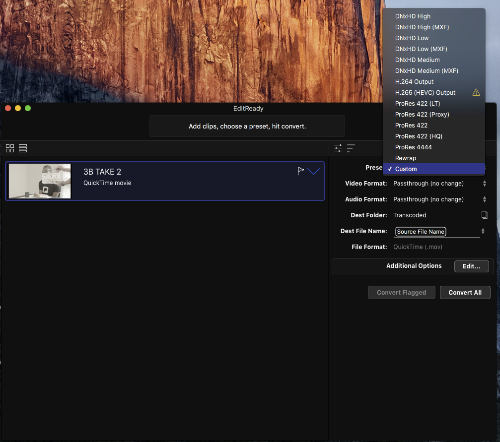
Task: Open Additional Options Edit button
Action: pos(471,266)
